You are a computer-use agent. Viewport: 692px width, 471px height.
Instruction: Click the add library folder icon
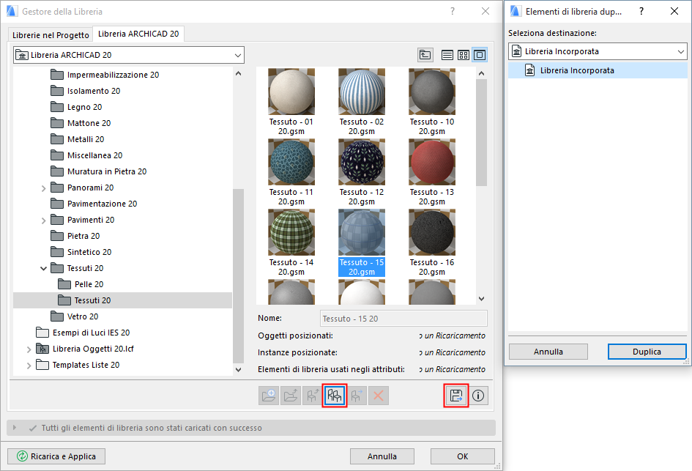(269, 396)
